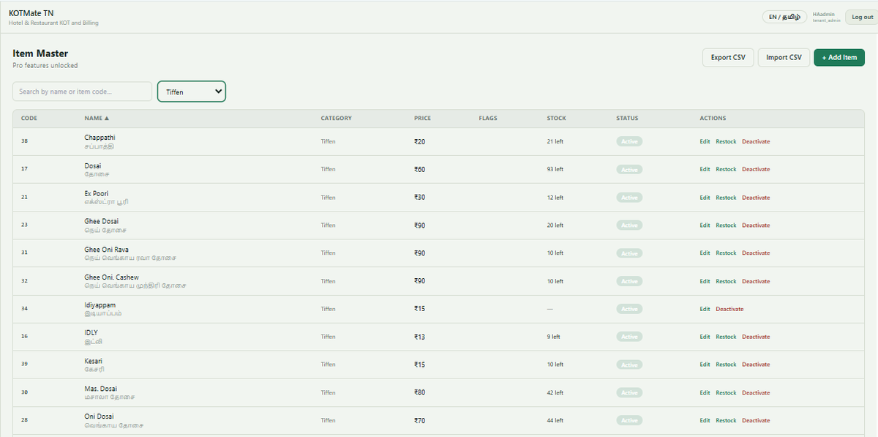Edit the Ghee Oni. Cashew item
The height and width of the screenshot is (437, 878).
705,281
